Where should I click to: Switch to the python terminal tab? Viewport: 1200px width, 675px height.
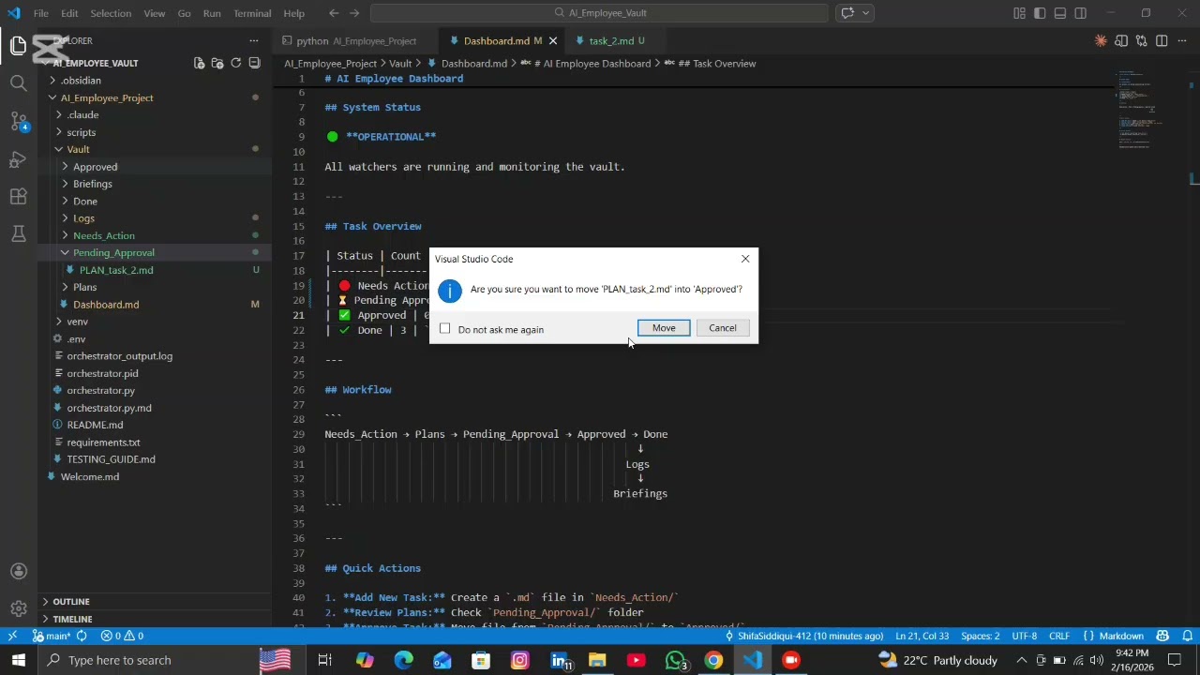(x=355, y=40)
